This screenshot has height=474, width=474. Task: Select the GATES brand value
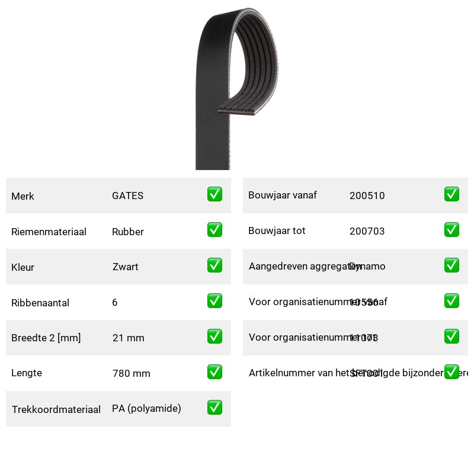tap(127, 196)
